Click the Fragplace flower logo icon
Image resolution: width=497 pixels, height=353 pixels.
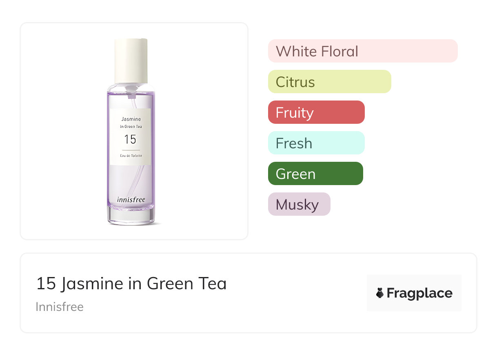point(380,293)
